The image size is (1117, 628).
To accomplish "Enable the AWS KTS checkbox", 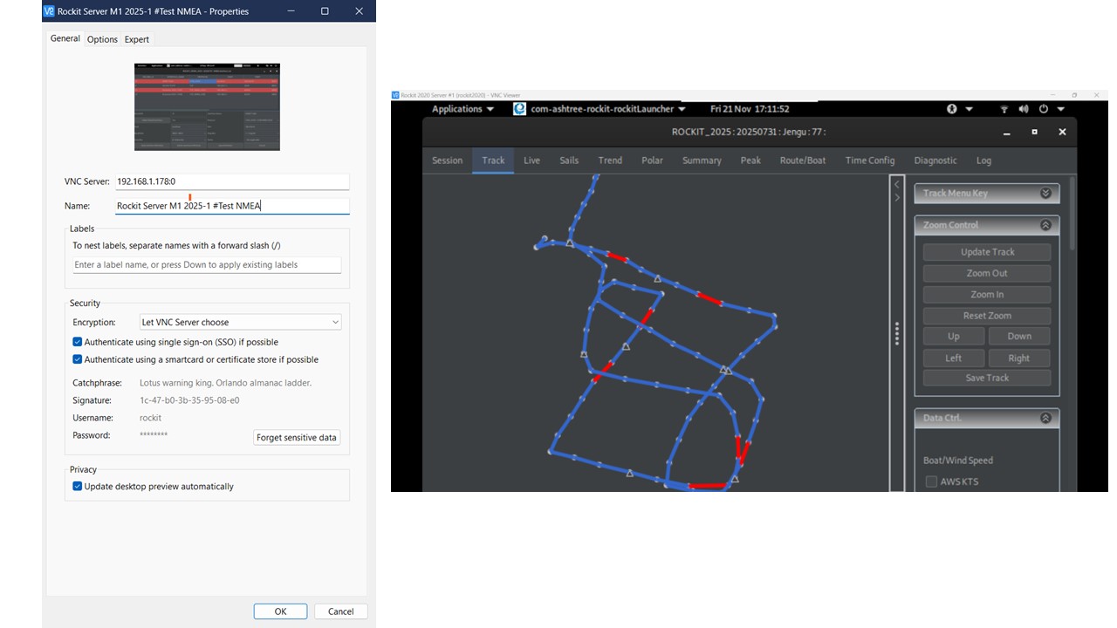I will click(931, 481).
